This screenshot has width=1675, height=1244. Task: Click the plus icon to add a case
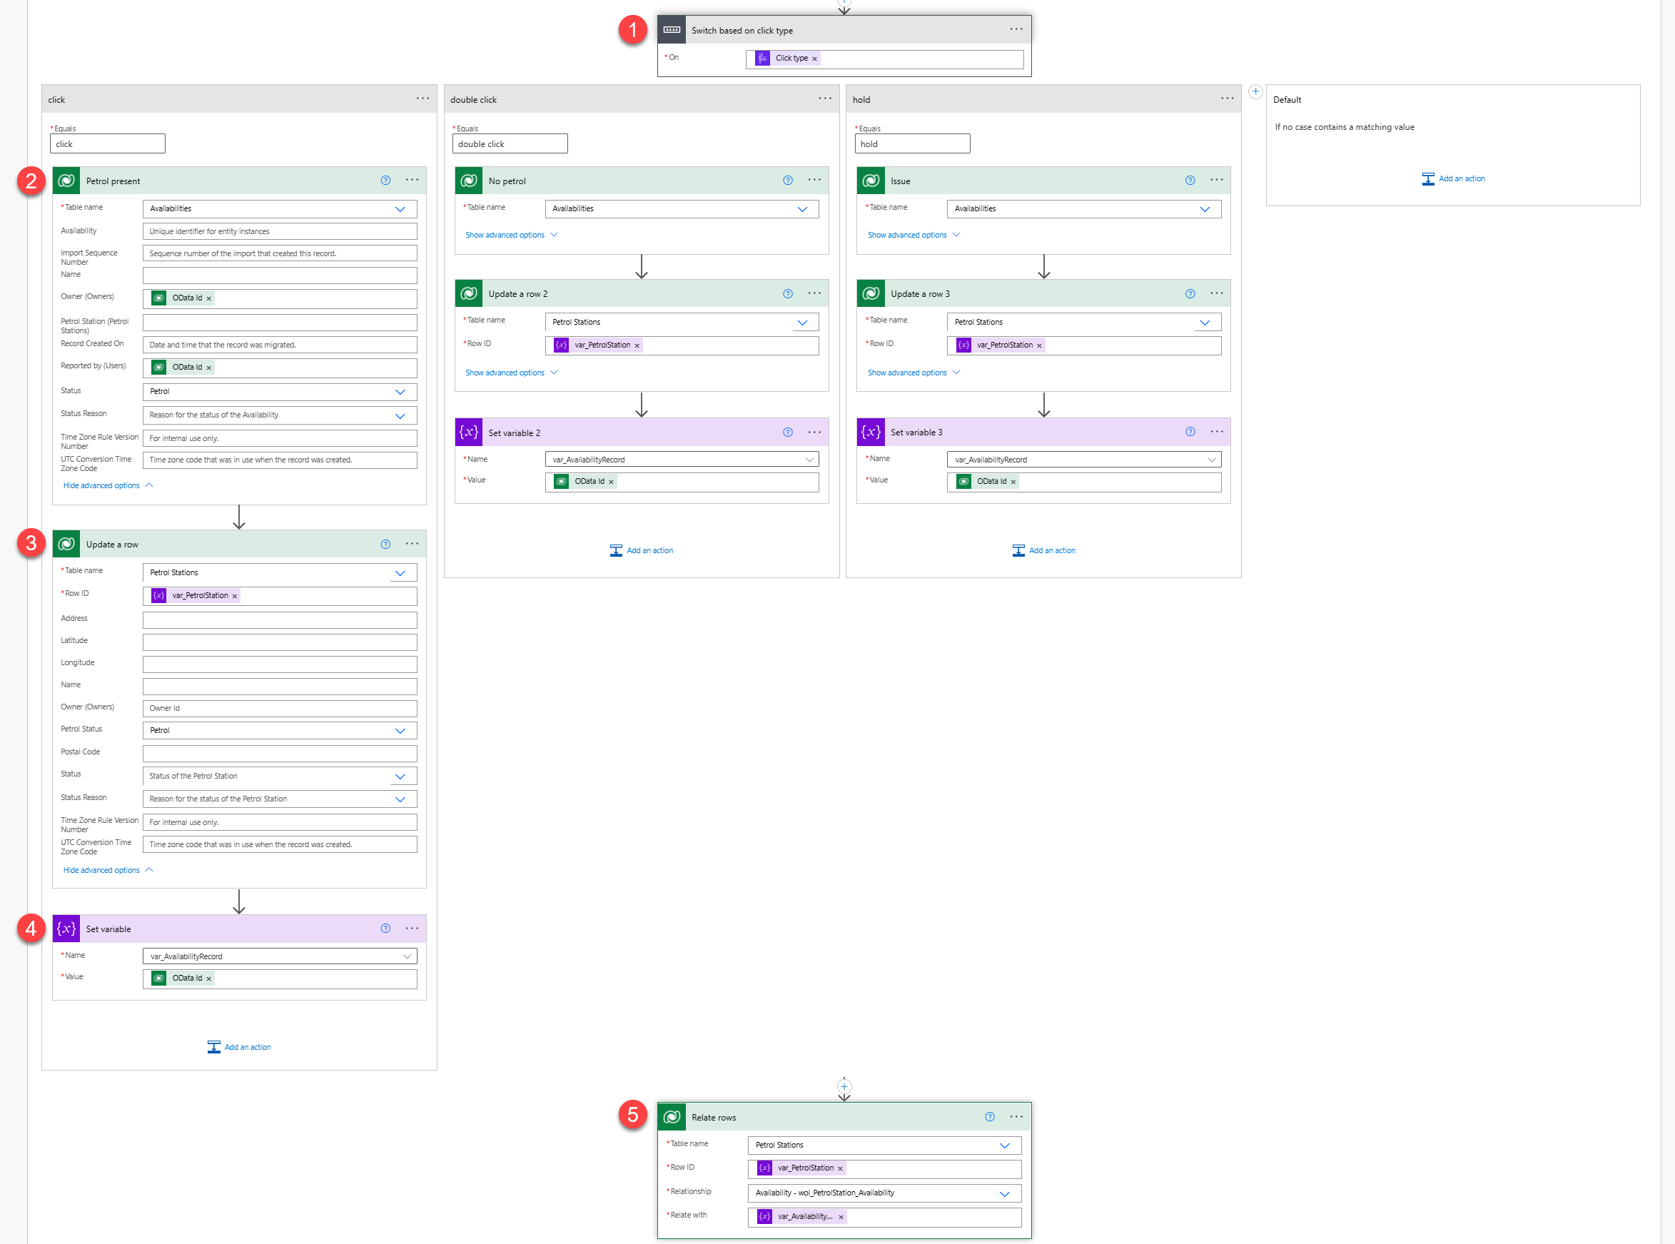1255,92
